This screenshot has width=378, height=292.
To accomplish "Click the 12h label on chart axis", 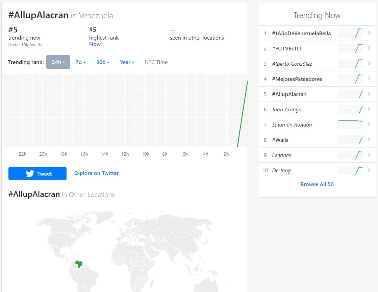I will click(125, 154).
